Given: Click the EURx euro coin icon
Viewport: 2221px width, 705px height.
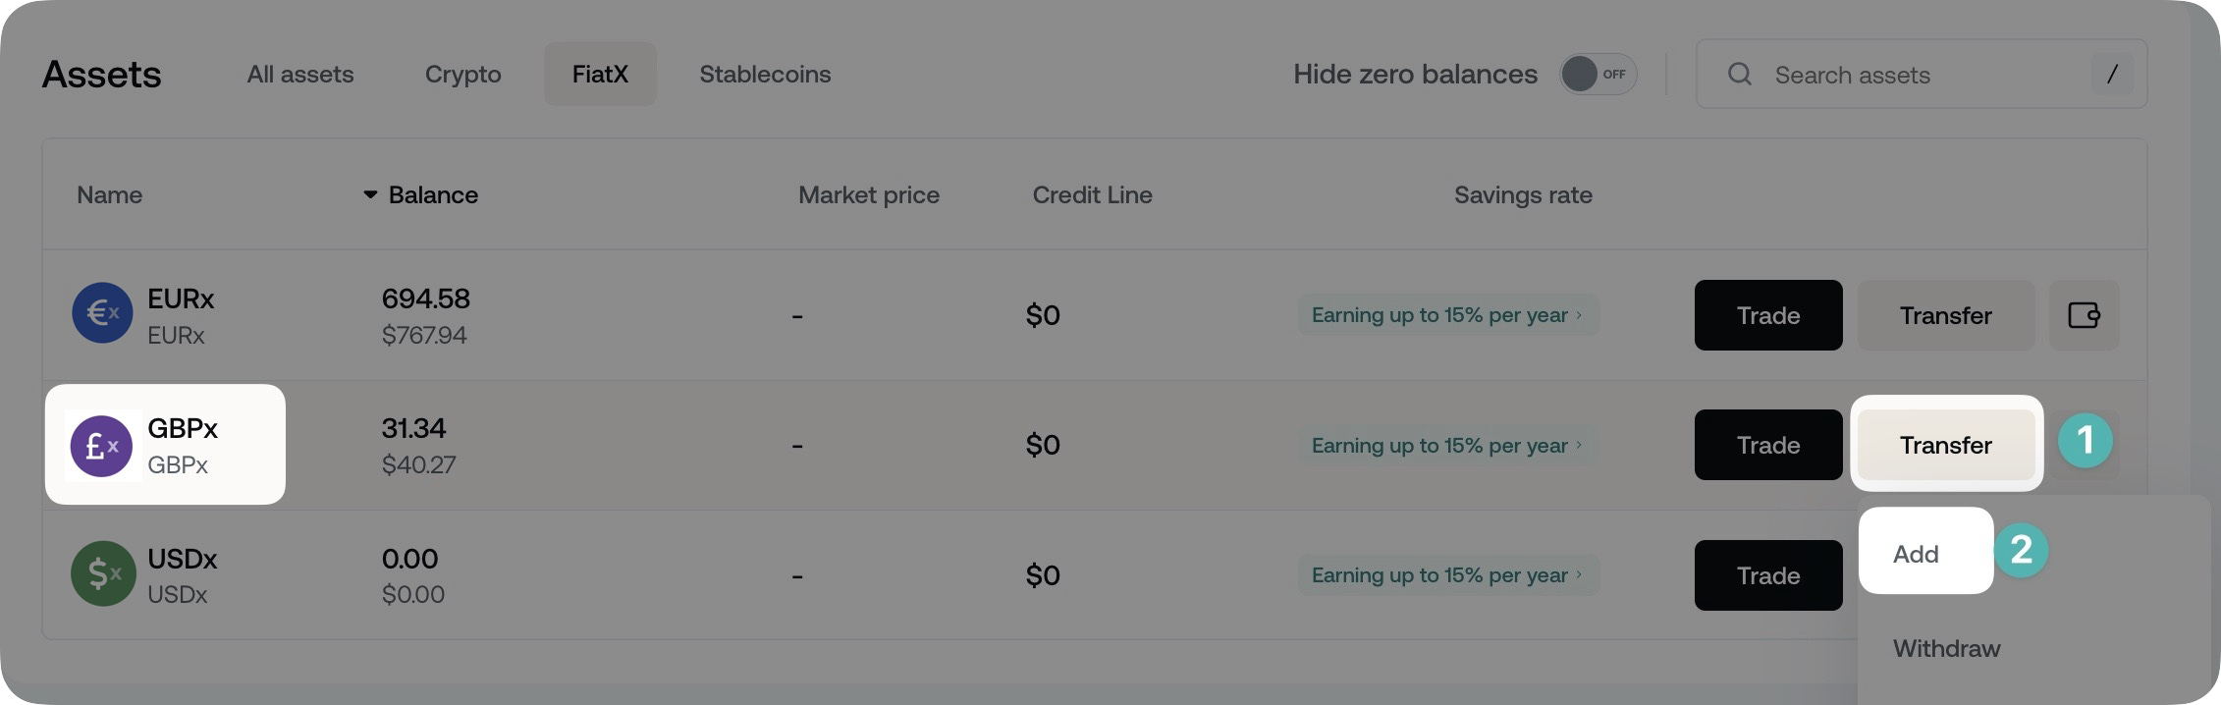Looking at the screenshot, I should tap(101, 313).
